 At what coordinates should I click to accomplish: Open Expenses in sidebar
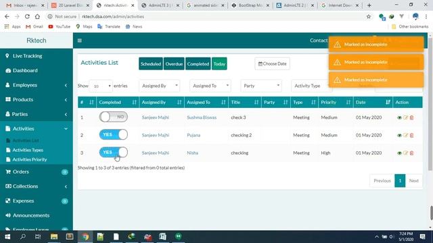(x=37, y=201)
